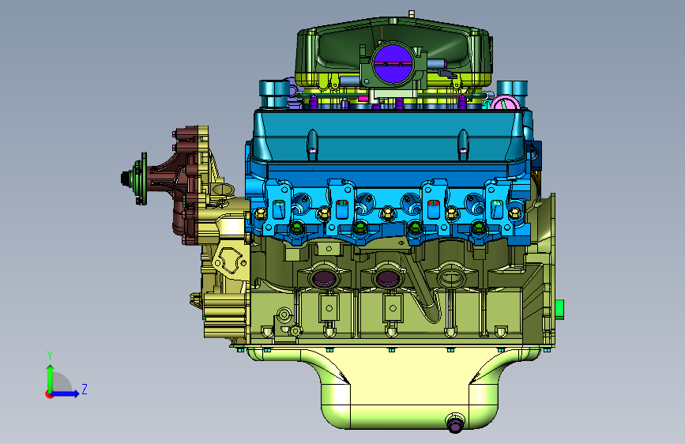
Task: Select the rightmost gold bolt on the cylinder head
Action: click(515, 213)
